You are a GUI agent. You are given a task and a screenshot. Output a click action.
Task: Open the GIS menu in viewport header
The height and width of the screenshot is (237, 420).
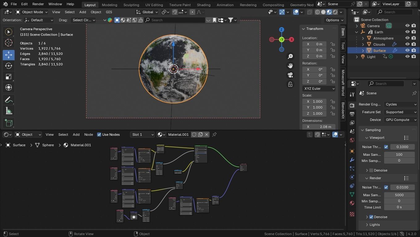pyautogui.click(x=109, y=12)
